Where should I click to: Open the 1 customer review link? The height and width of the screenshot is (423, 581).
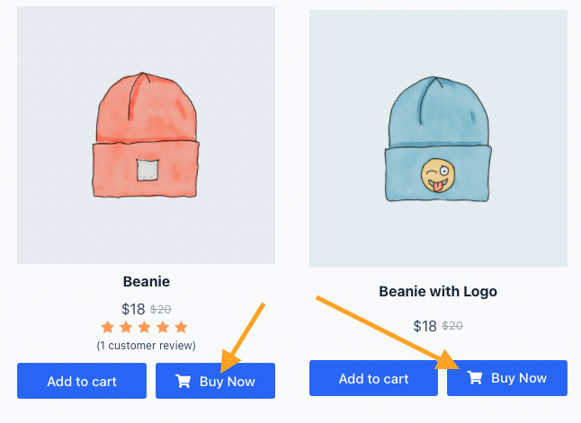[x=146, y=345]
